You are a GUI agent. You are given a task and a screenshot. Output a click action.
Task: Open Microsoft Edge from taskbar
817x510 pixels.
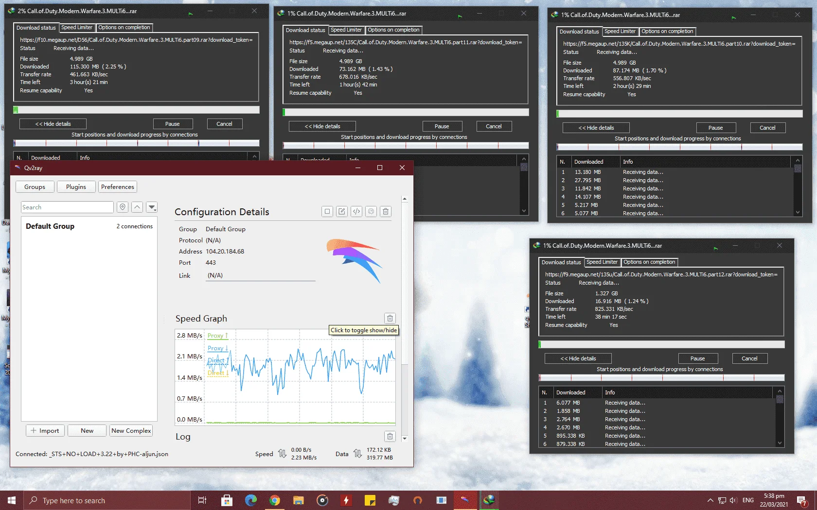pyautogui.click(x=250, y=500)
